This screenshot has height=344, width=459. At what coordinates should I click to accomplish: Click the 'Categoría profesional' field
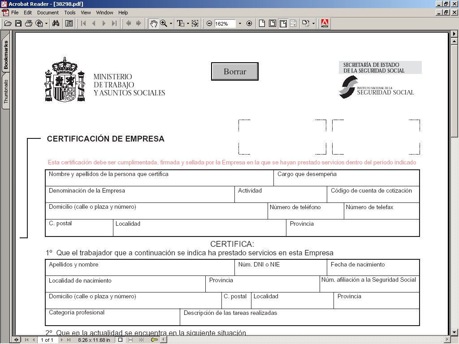(113, 317)
